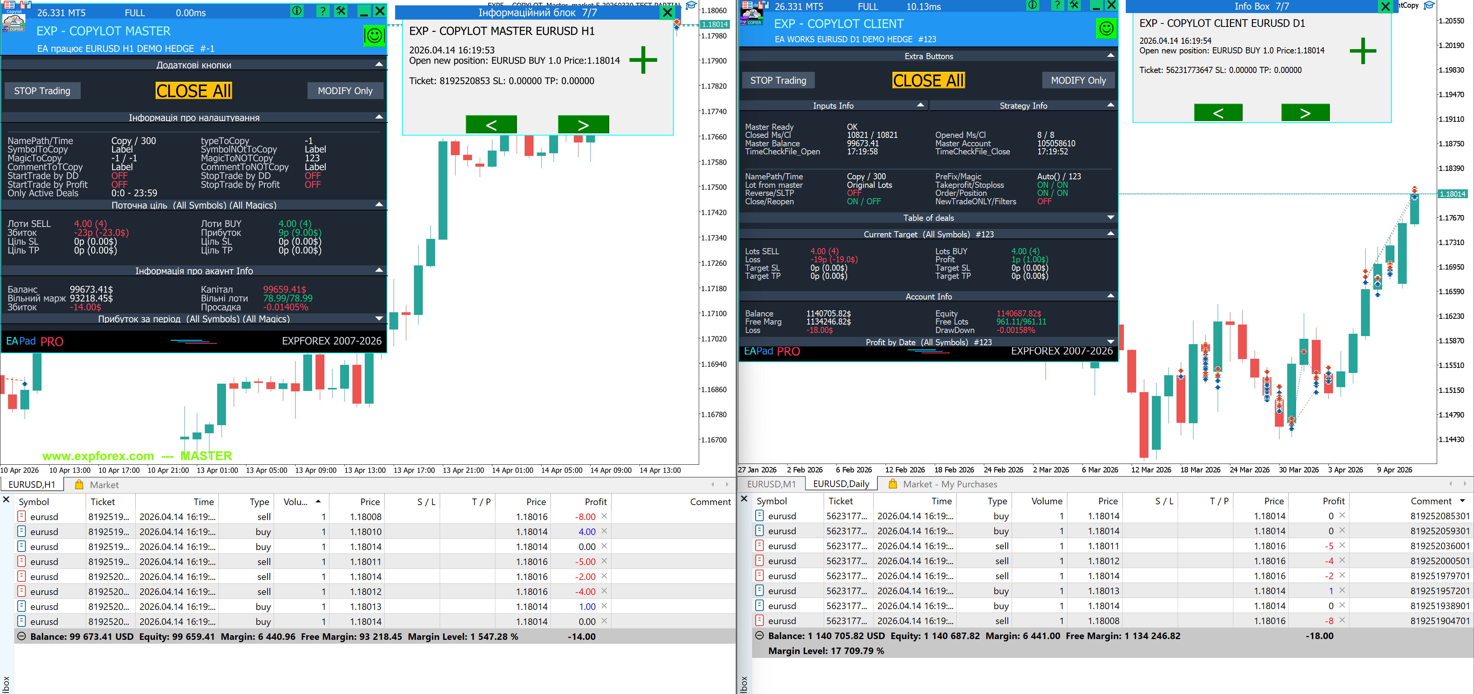
Task: Close master position with profit -8.00
Action: click(604, 516)
